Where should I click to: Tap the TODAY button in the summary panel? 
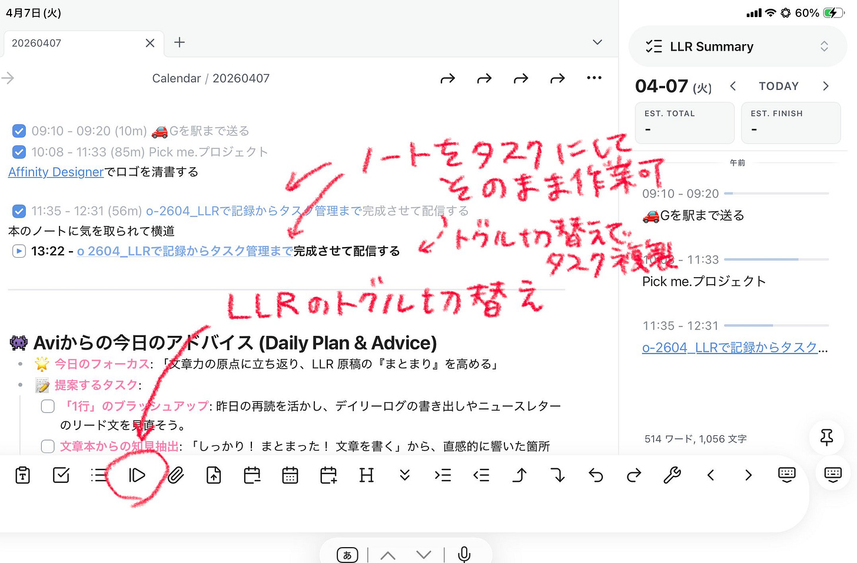pos(778,85)
